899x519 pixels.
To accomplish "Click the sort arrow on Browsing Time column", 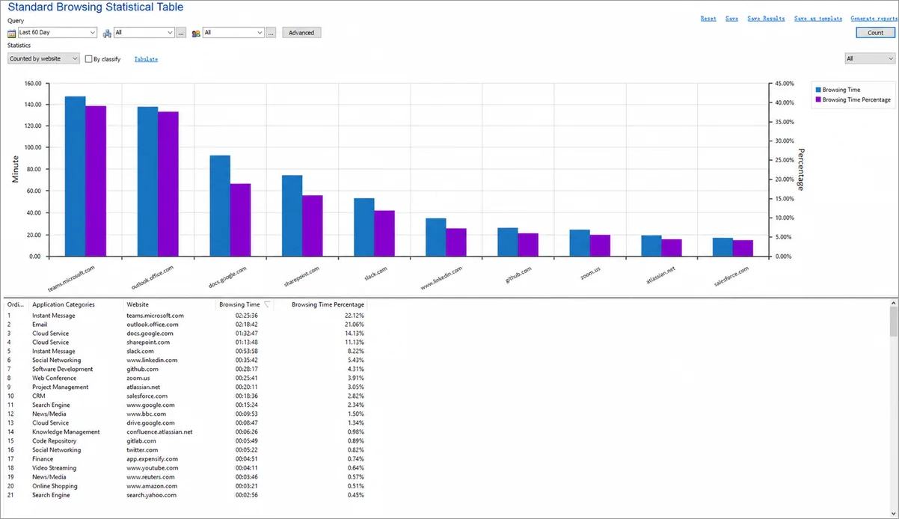I will click(268, 304).
